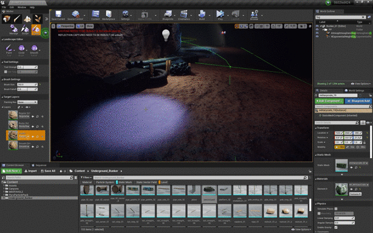
Task: Use selected asset arrow for Static Mesh
Action: click(x=352, y=167)
